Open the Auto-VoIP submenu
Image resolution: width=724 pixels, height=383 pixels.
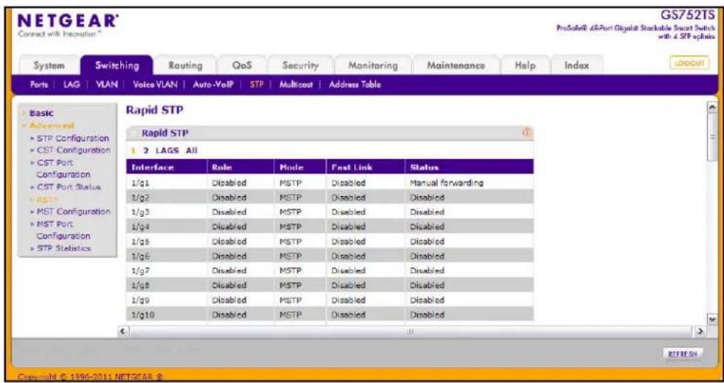pos(213,84)
